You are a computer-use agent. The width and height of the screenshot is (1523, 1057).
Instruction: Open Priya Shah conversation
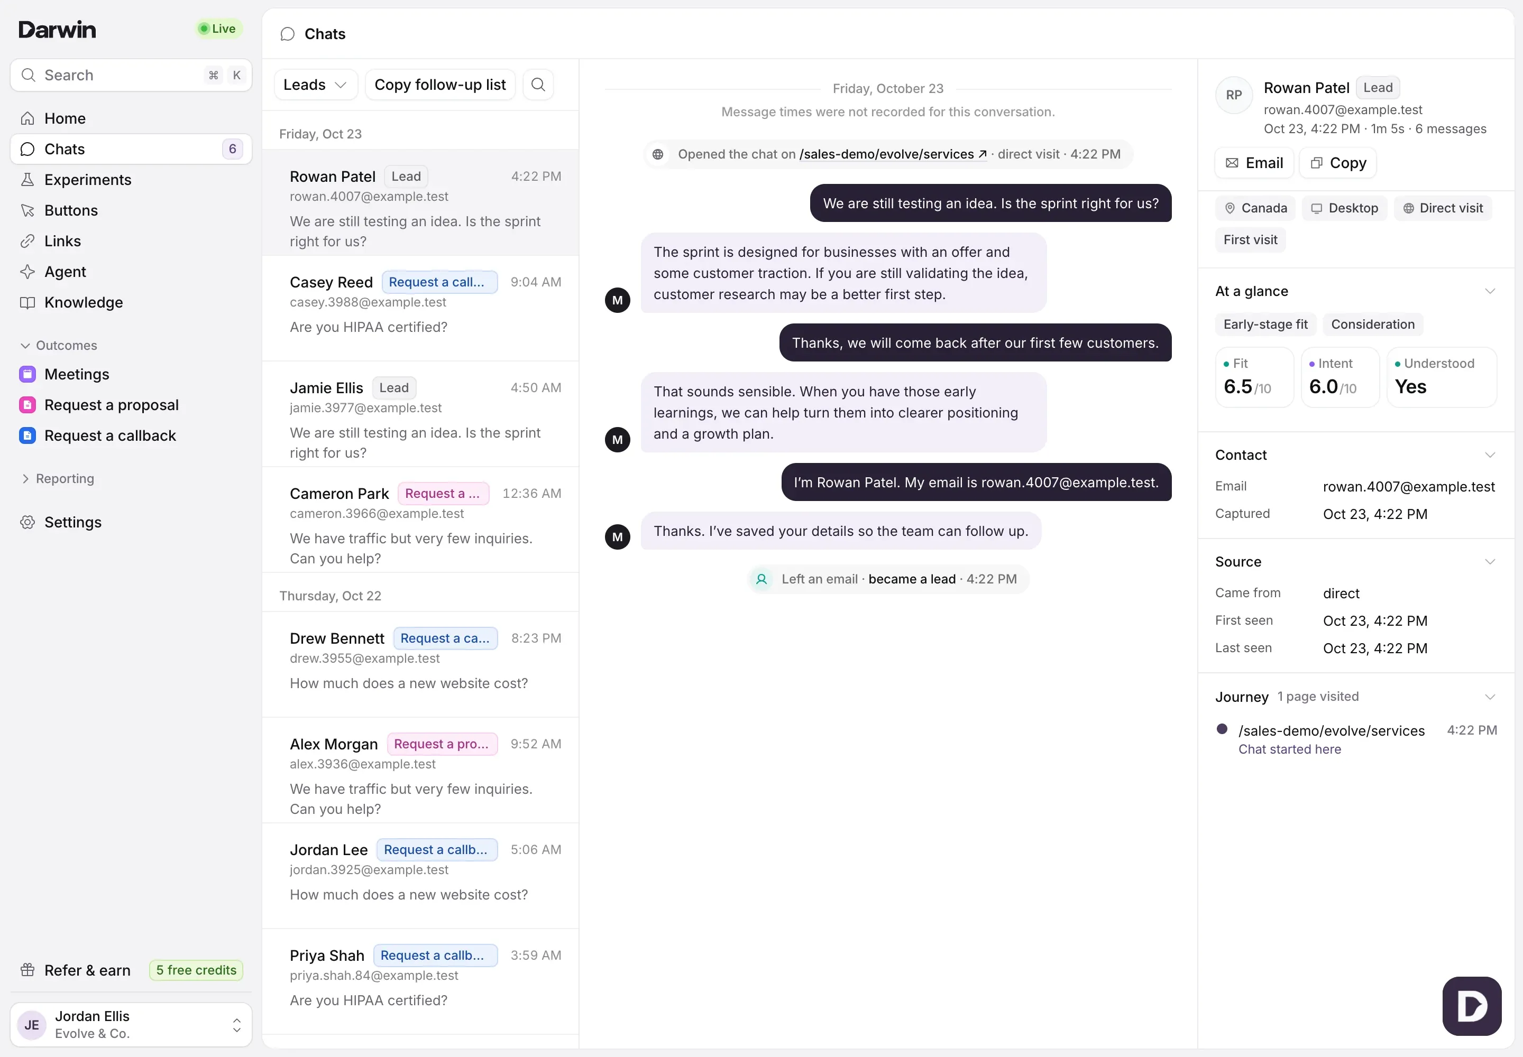tap(420, 981)
